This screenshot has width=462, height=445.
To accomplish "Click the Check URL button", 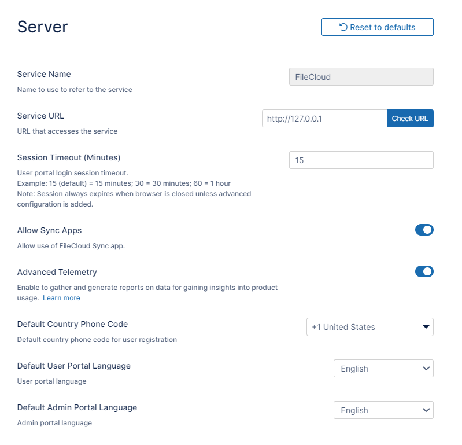I will click(x=409, y=119).
